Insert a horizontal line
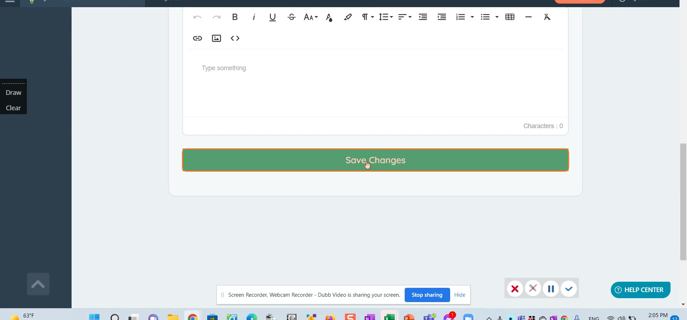687x320 pixels. click(x=528, y=17)
